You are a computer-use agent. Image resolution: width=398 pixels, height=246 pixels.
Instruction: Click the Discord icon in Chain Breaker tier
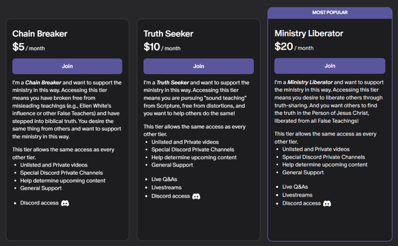[x=65, y=203]
